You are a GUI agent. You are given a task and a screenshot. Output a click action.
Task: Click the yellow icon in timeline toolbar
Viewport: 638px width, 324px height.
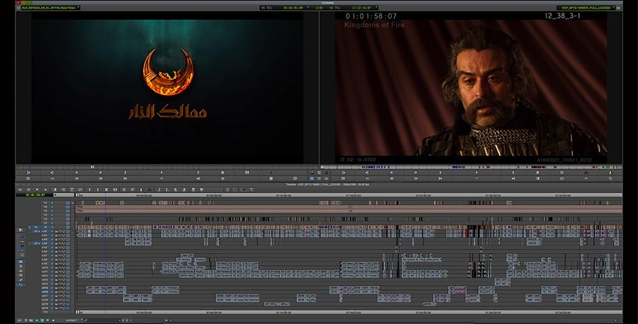[x=141, y=189]
